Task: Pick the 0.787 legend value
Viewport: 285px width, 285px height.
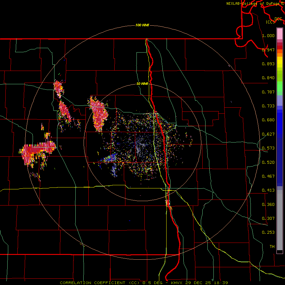Action: point(268,92)
